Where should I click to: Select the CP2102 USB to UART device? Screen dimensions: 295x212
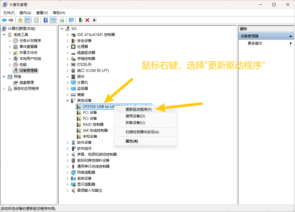[x=114, y=107]
